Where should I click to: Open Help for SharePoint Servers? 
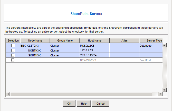click(84, 103)
